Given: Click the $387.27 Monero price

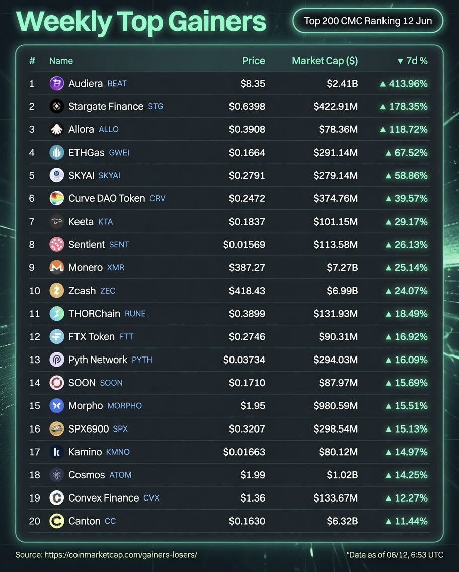Looking at the screenshot, I should (247, 267).
